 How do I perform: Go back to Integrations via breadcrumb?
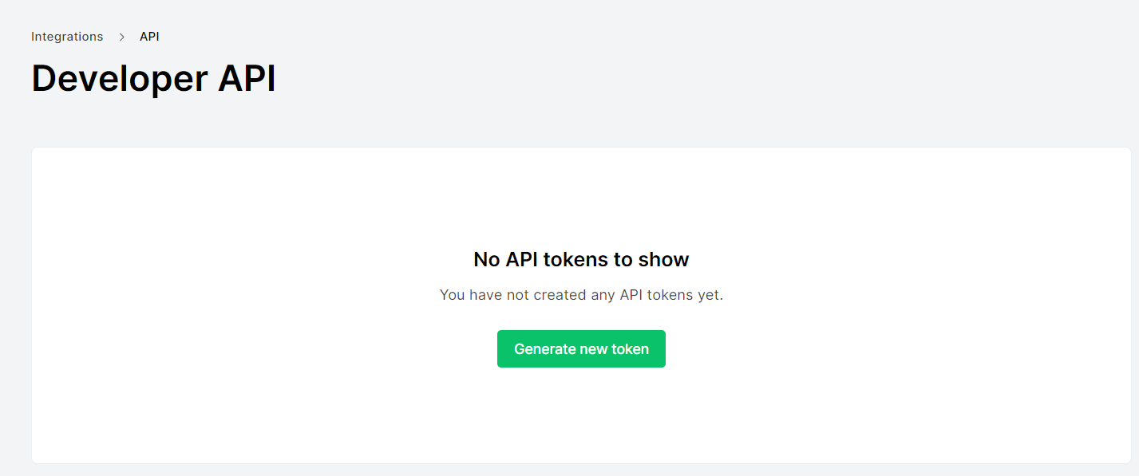coord(67,37)
